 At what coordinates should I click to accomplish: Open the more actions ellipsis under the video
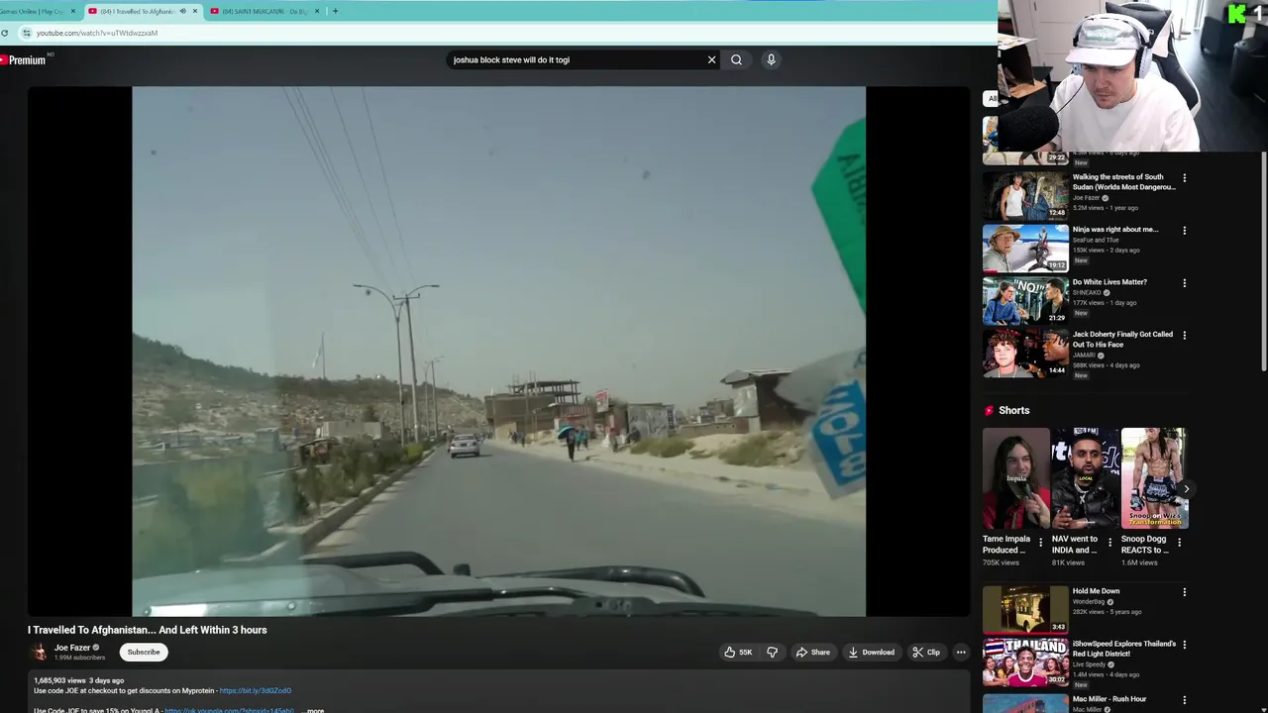coord(961,652)
